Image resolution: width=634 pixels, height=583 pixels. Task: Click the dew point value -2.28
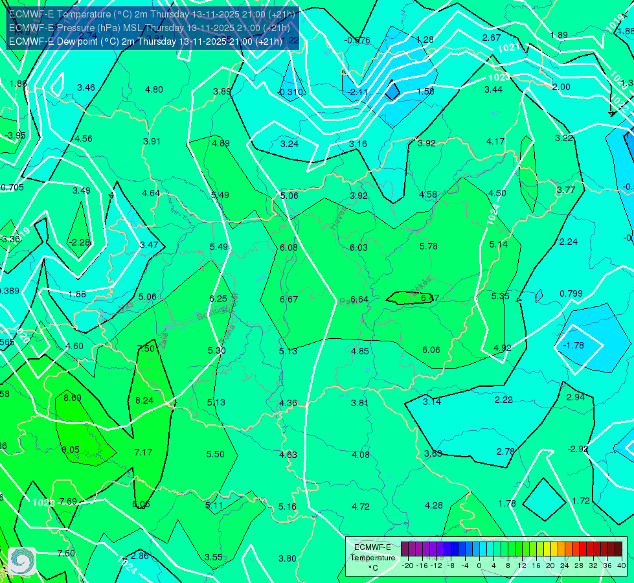click(79, 243)
